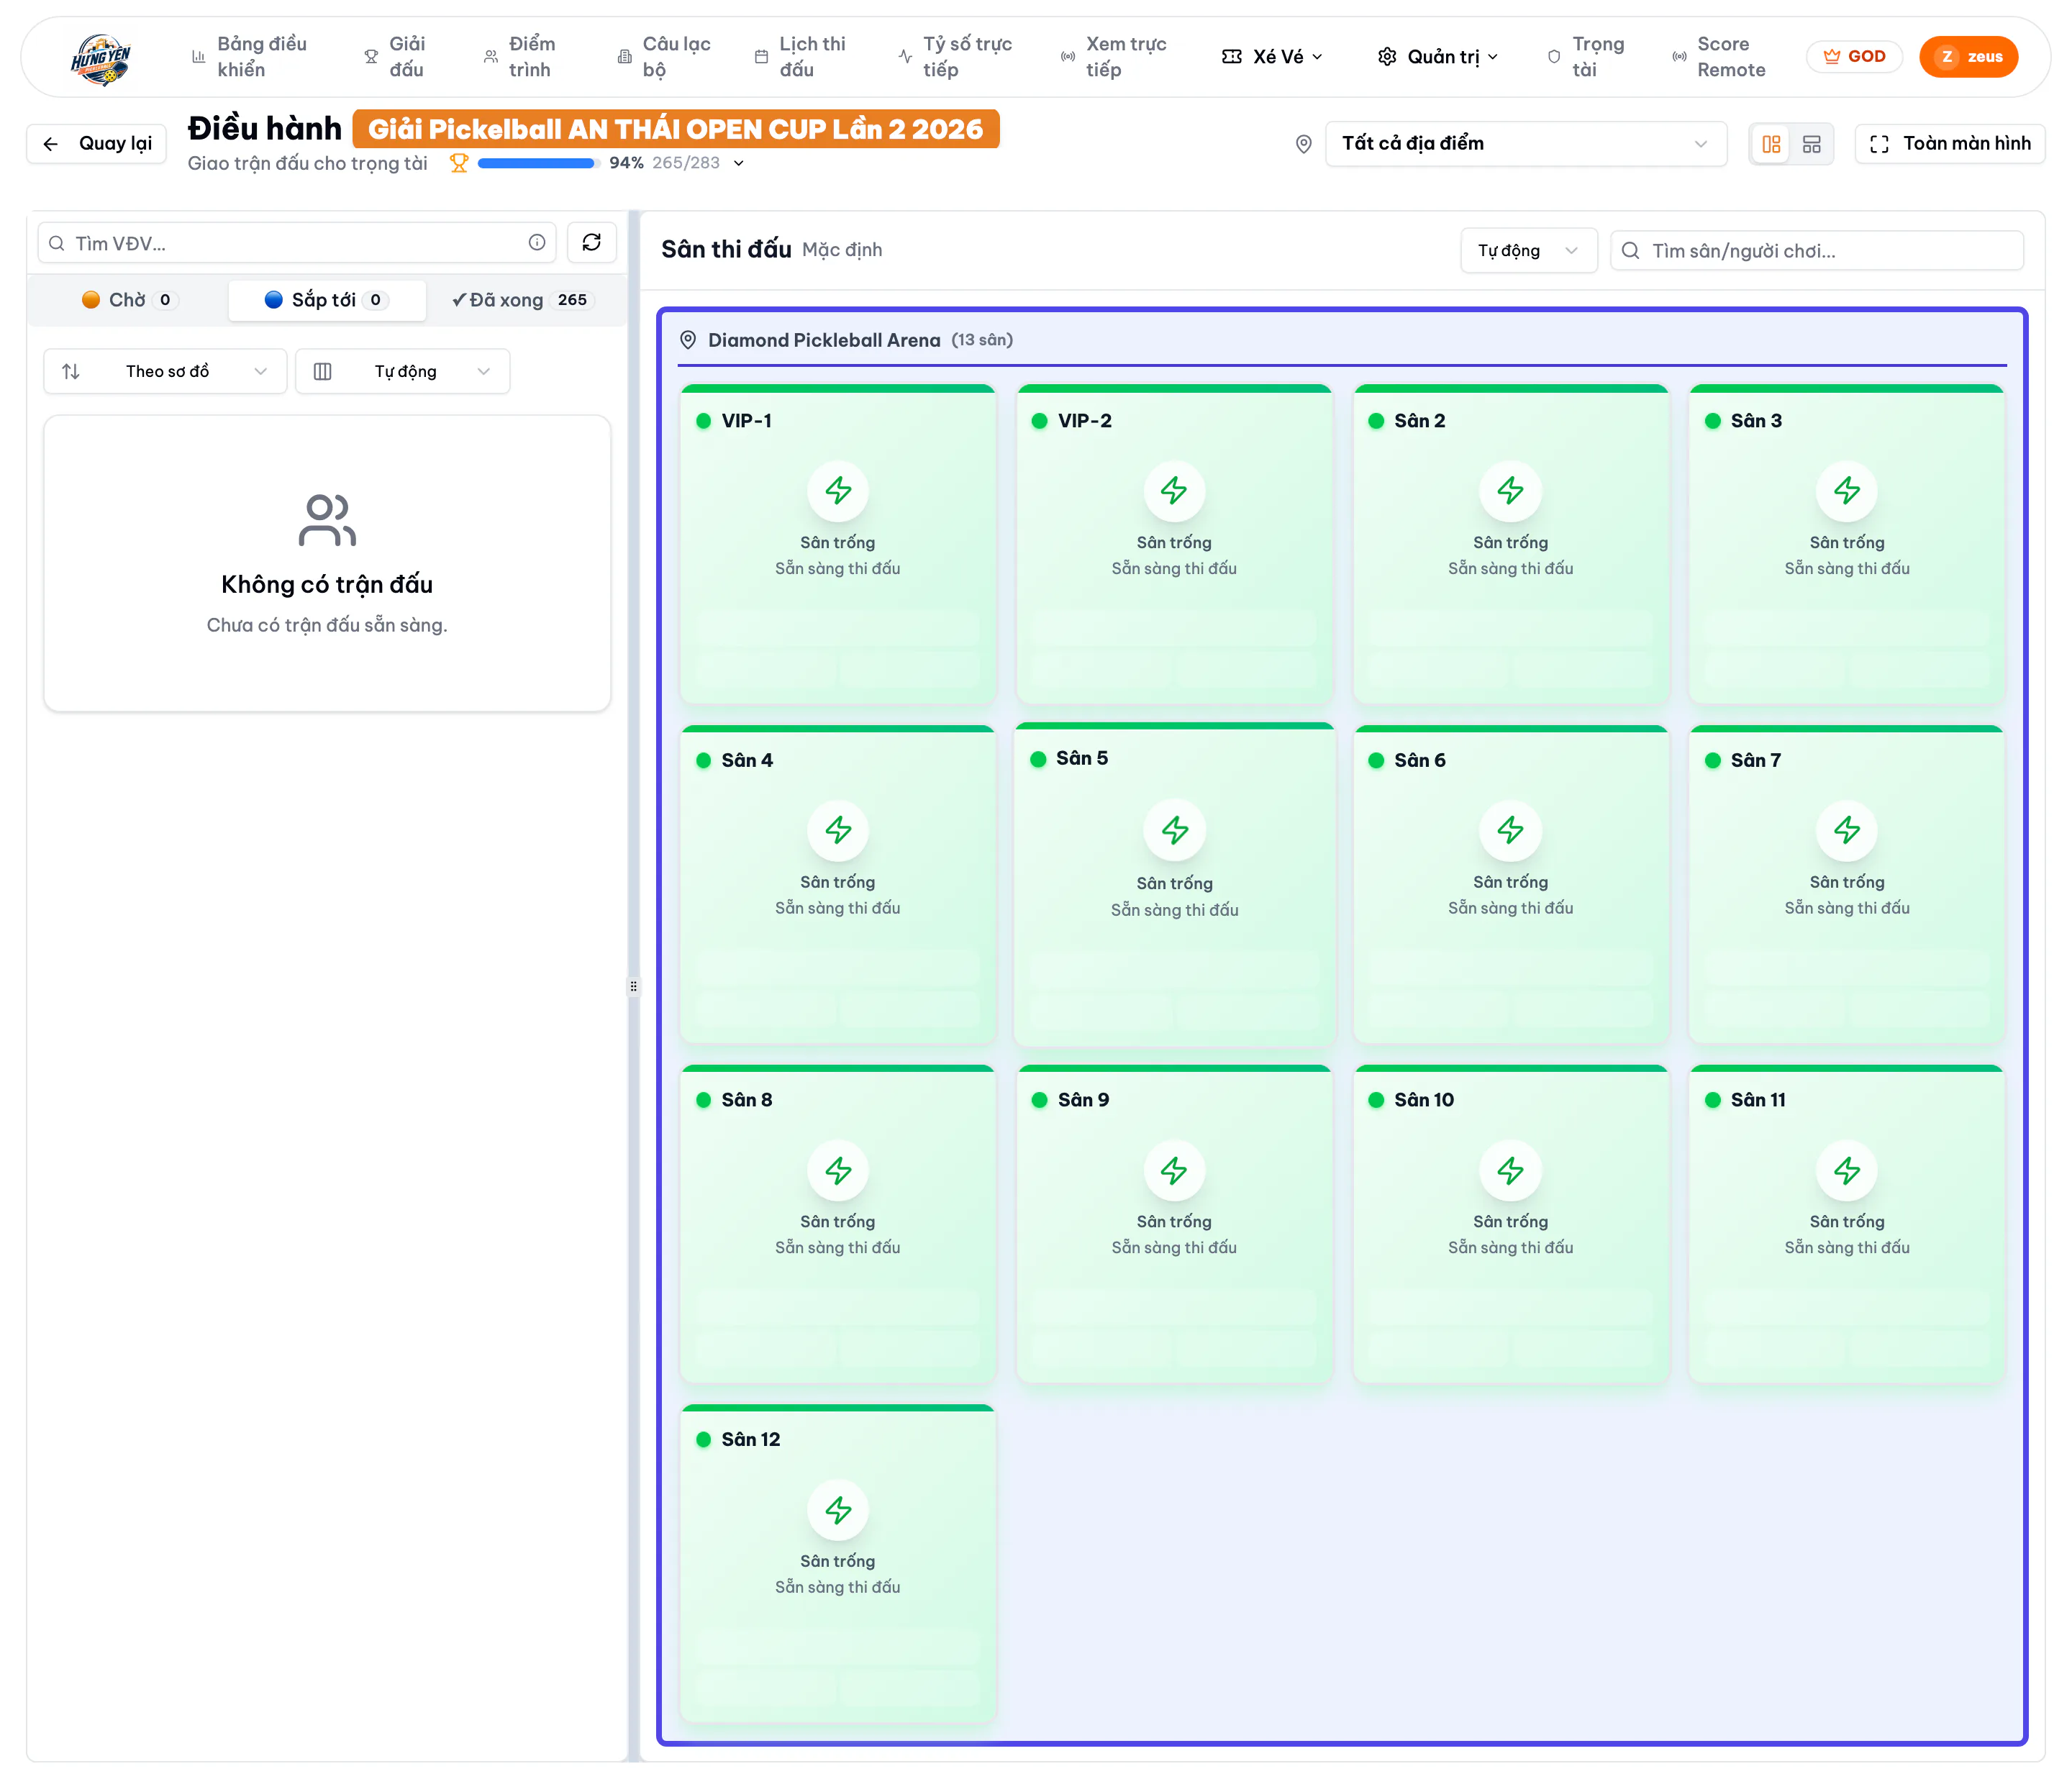Click lightning icon on Sân 8 card

pyautogui.click(x=838, y=1170)
